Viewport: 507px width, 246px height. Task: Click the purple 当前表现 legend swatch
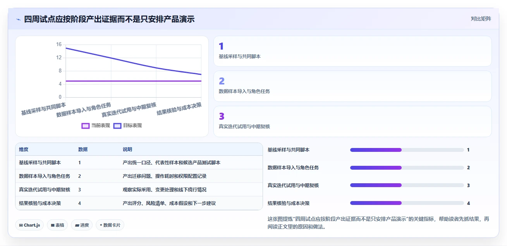[x=85, y=126]
